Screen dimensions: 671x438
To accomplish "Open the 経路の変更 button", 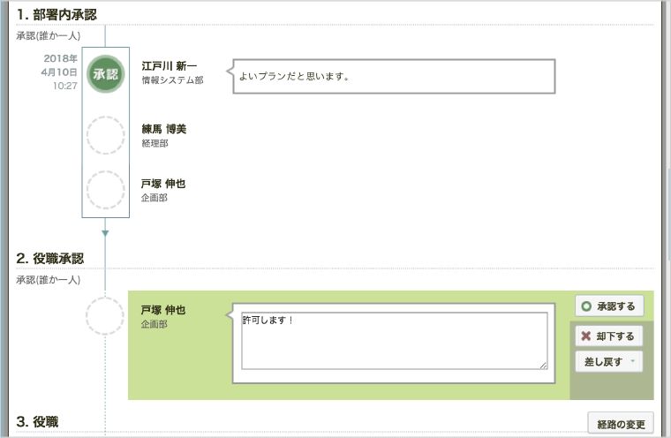I will [621, 424].
